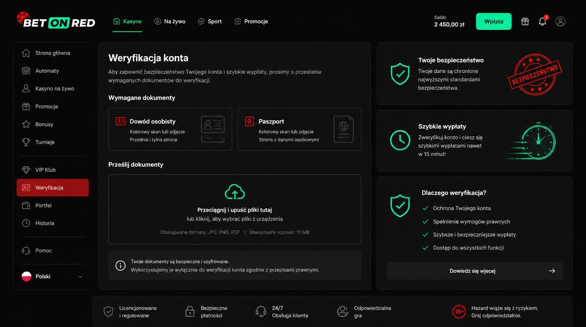
Task: Click the Automaty slot machine icon
Action: [x=26, y=71]
